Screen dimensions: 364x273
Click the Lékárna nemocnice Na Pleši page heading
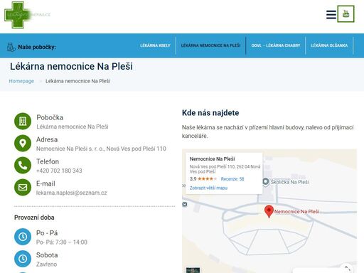[x=71, y=66]
